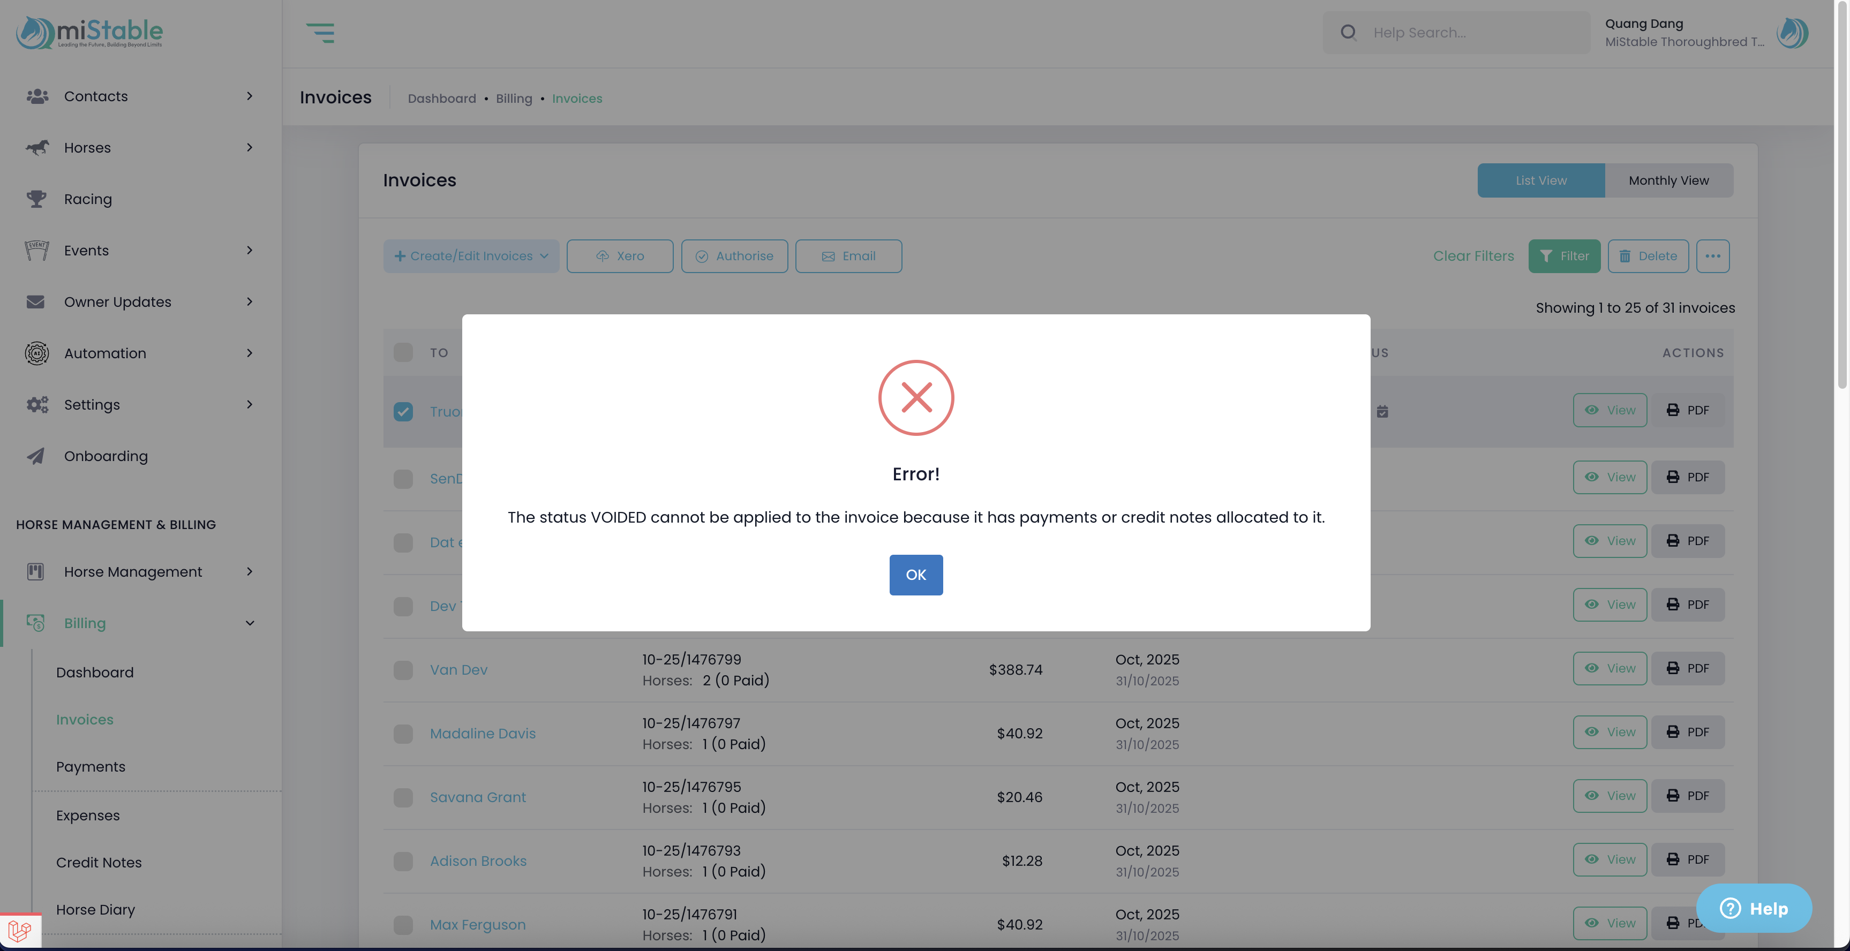Click the page vertical scrollbar
Image resolution: width=1850 pixels, height=951 pixels.
tap(1842, 194)
